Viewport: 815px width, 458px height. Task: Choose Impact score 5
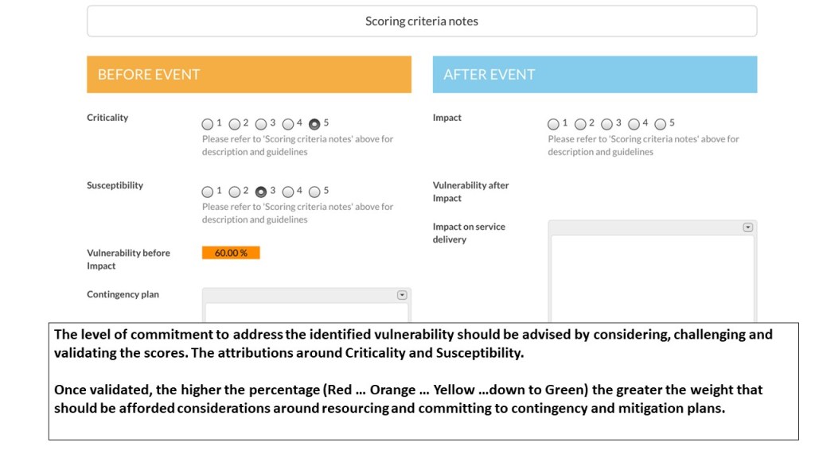tap(661, 124)
